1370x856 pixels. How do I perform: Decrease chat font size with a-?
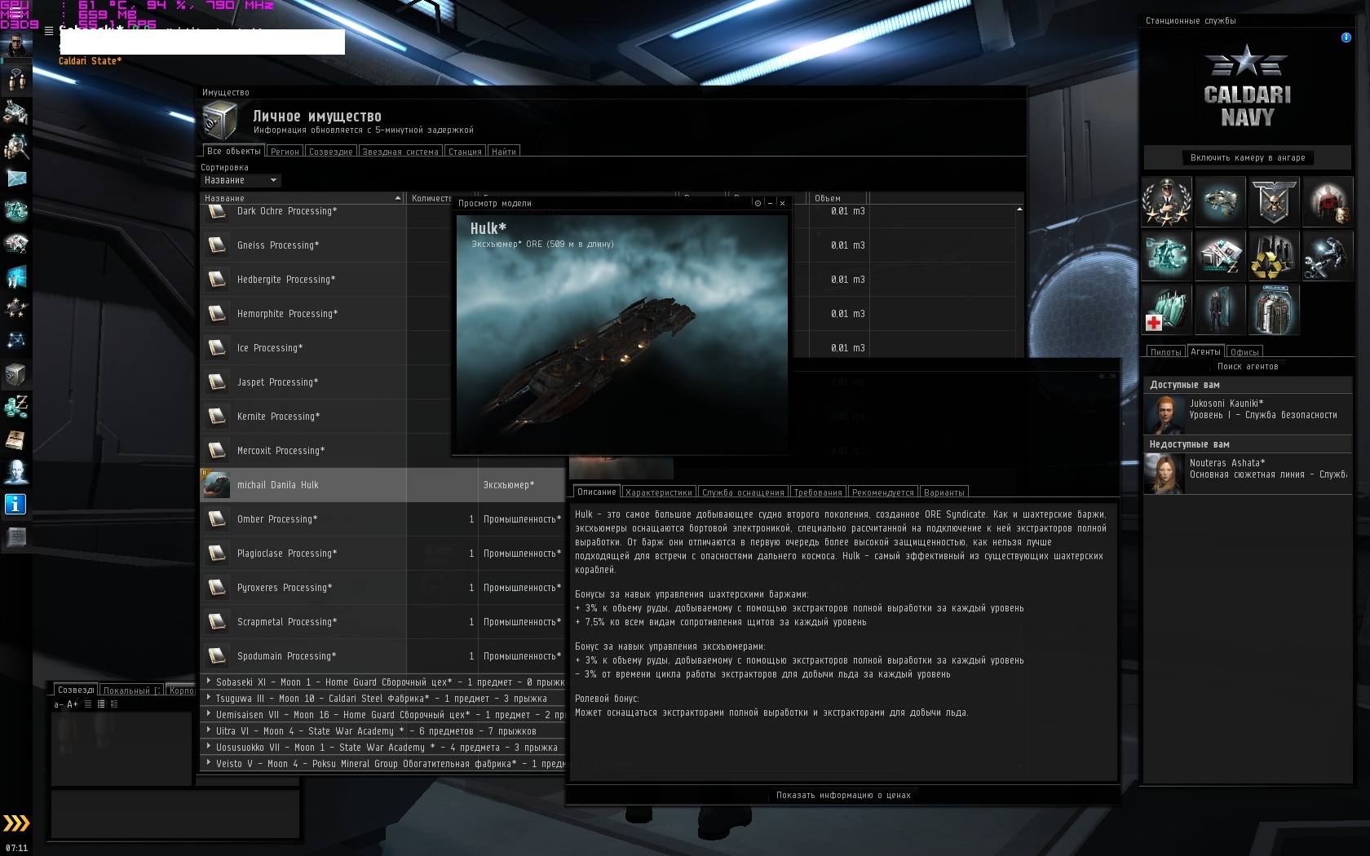[x=58, y=704]
